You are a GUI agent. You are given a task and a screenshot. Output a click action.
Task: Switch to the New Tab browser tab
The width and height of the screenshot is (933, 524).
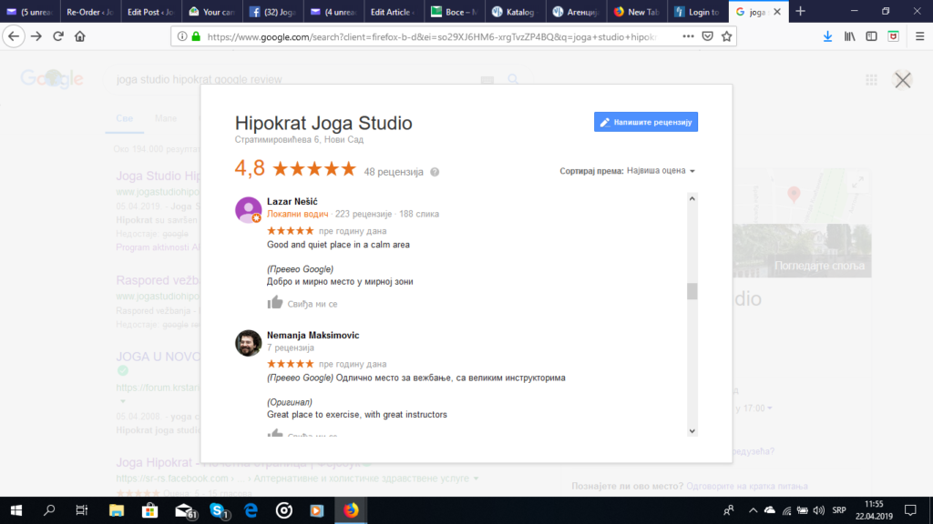636,11
